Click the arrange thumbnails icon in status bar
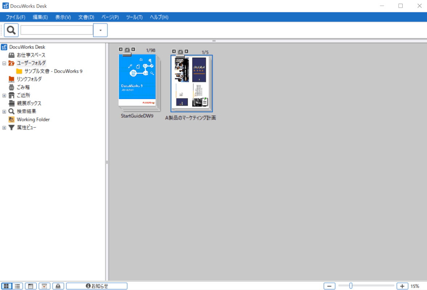This screenshot has width=427, height=290. [44, 286]
